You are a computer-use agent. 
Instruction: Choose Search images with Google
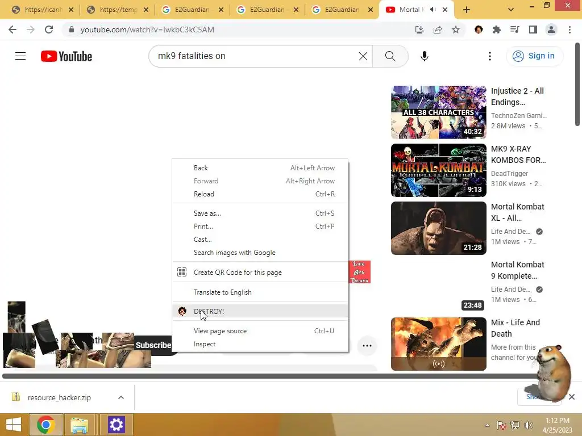coord(260,253)
